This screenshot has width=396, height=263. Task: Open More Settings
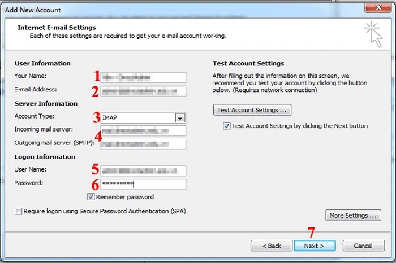[353, 215]
